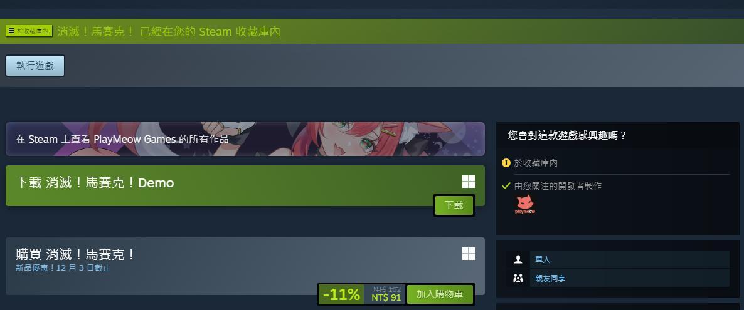Click the single-player person icon
This screenshot has height=310, width=744.
(518, 259)
